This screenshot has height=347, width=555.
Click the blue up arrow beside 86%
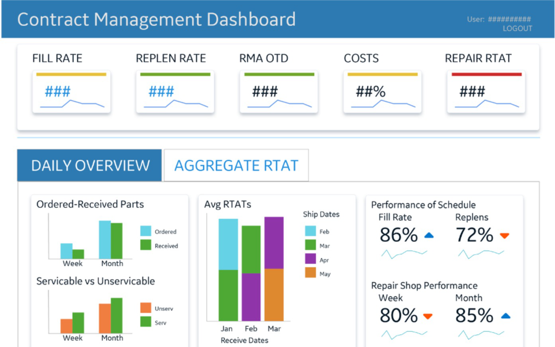click(x=429, y=235)
